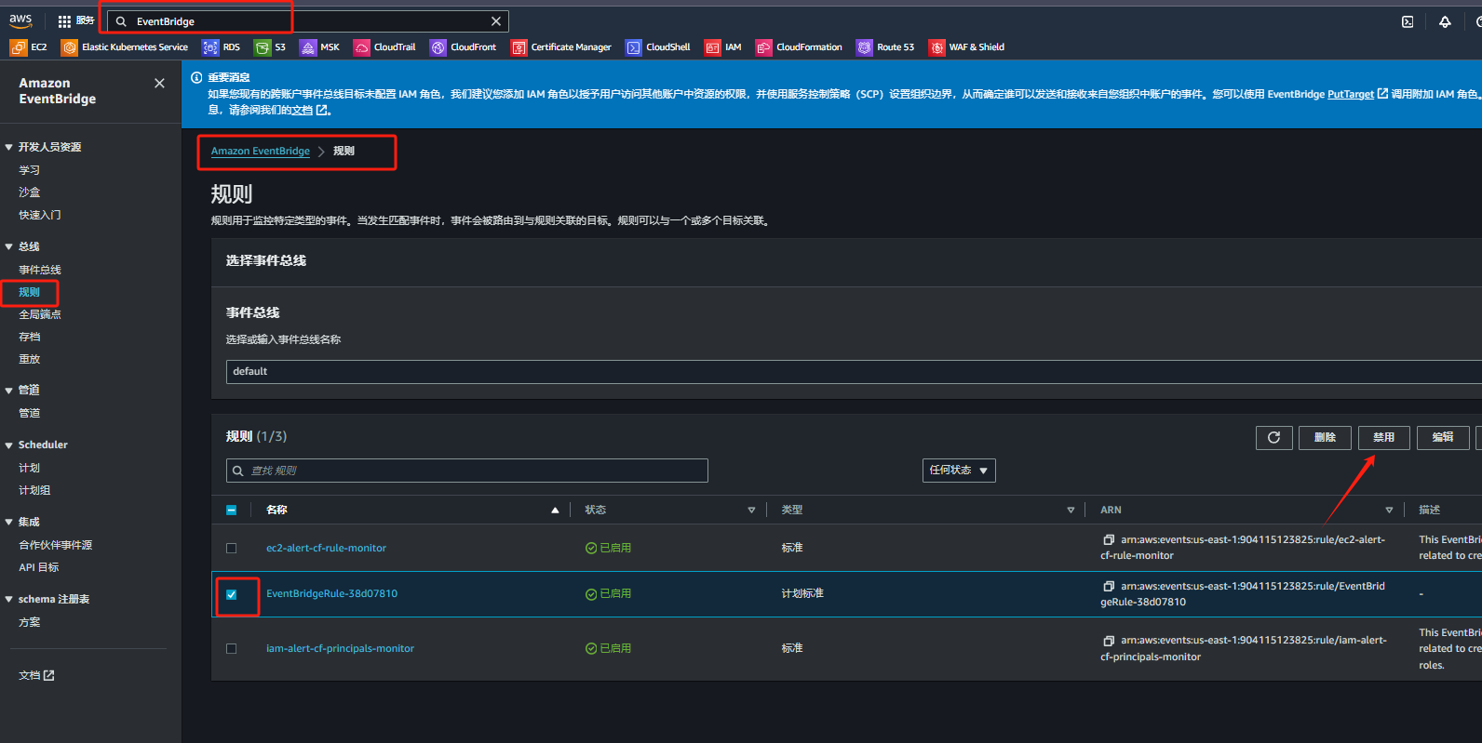1482x743 pixels.
Task: Click the 禁用 button
Action: [1384, 437]
